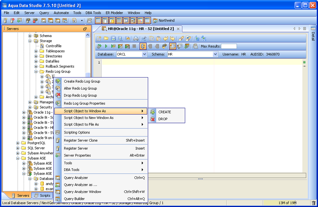This screenshot has height=207, width=318.
Task: Click inside the Max Results field
Action: point(229,46)
